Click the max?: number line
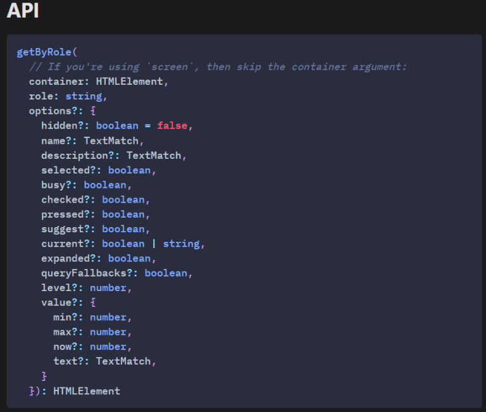Viewport: 486px width, 412px height. pyautogui.click(x=92, y=332)
